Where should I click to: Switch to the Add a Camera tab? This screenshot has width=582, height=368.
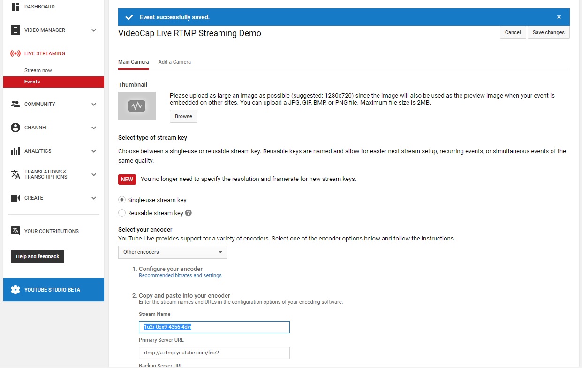coord(174,62)
